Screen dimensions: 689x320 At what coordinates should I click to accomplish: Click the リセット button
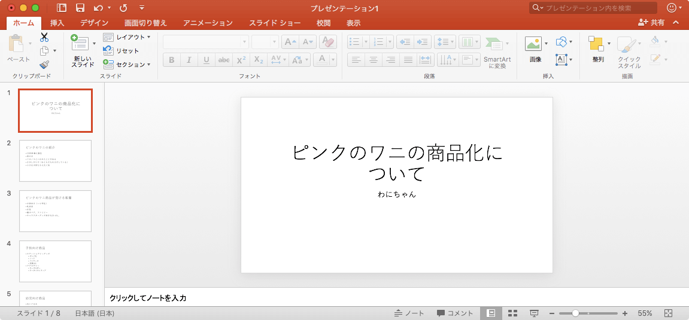pos(122,51)
